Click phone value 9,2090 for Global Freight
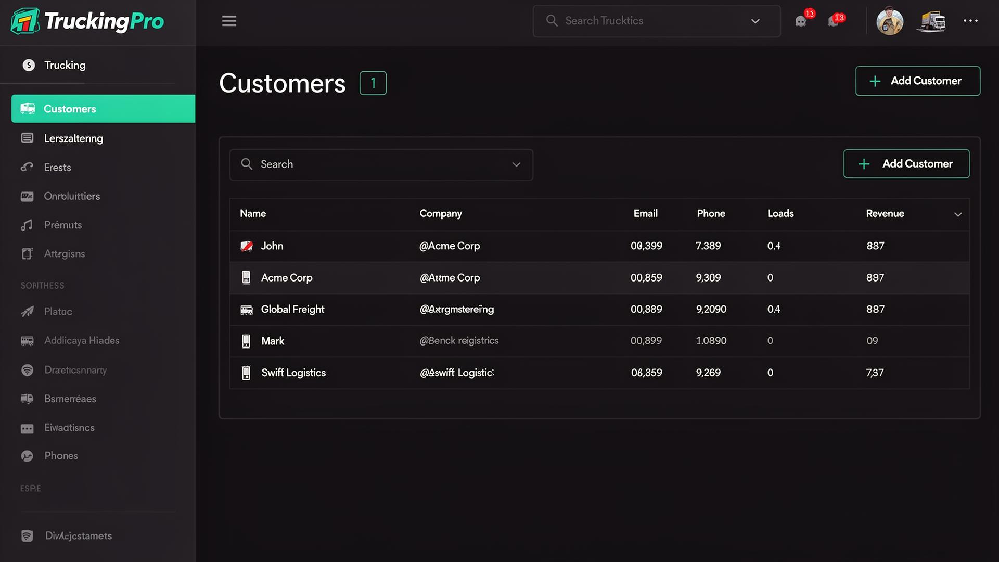The height and width of the screenshot is (562, 999). (x=711, y=310)
